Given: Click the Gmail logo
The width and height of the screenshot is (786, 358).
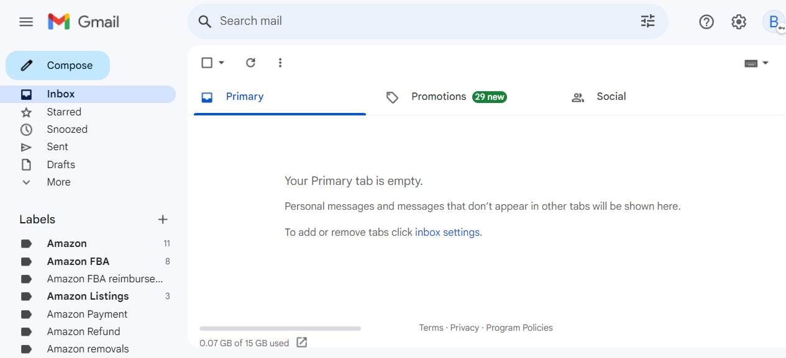Looking at the screenshot, I should pyautogui.click(x=83, y=22).
